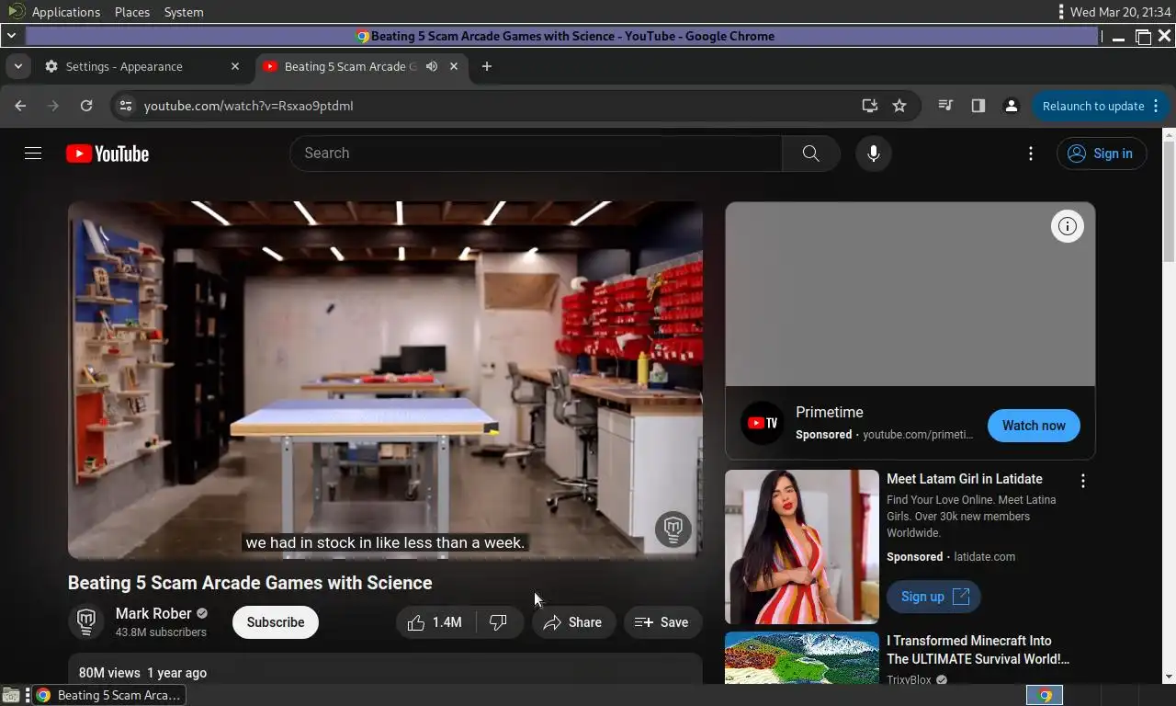This screenshot has width=1176, height=706.
Task: Open panel three-dot menu near clock
Action: point(1061,12)
